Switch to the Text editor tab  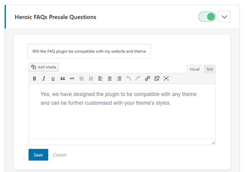click(209, 69)
